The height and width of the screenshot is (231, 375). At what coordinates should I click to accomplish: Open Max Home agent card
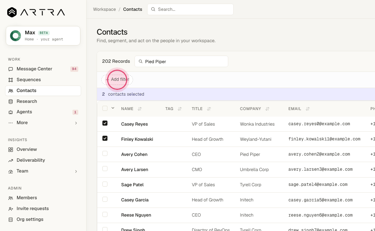point(43,36)
